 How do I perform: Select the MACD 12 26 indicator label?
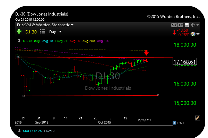(x=32, y=131)
